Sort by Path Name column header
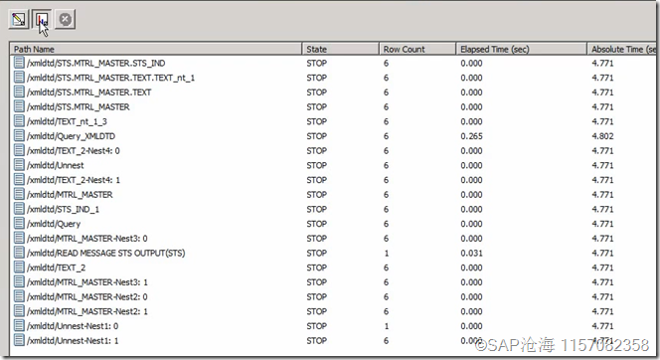Image resolution: width=660 pixels, height=360 pixels. click(x=156, y=49)
